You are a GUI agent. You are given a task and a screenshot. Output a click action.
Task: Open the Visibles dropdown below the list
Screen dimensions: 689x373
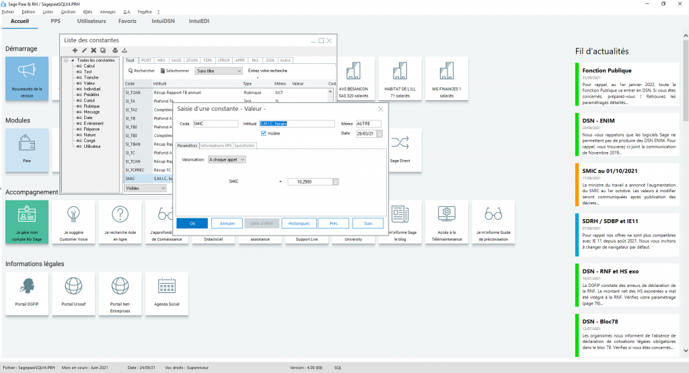tap(145, 188)
